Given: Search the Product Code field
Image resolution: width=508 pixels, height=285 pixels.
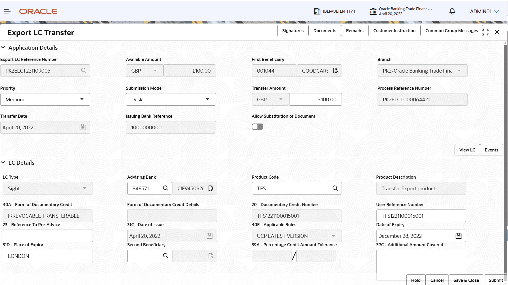Looking at the screenshot, I should pos(335,188).
